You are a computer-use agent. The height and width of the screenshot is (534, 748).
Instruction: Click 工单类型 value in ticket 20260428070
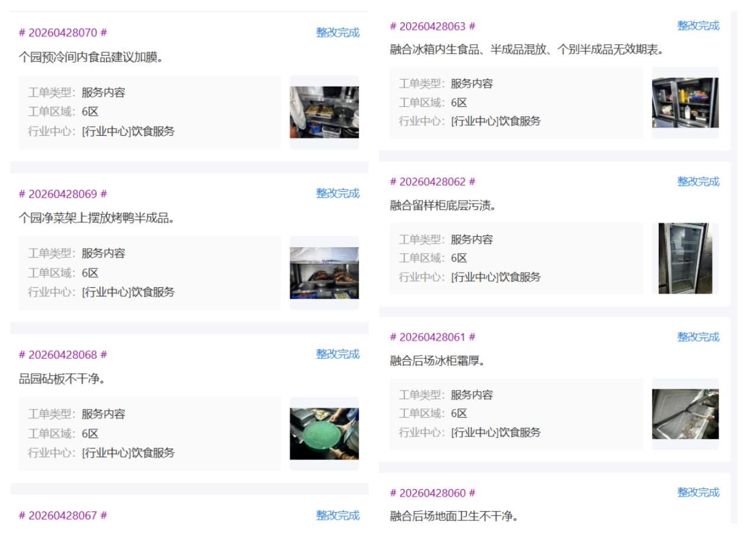tap(103, 93)
